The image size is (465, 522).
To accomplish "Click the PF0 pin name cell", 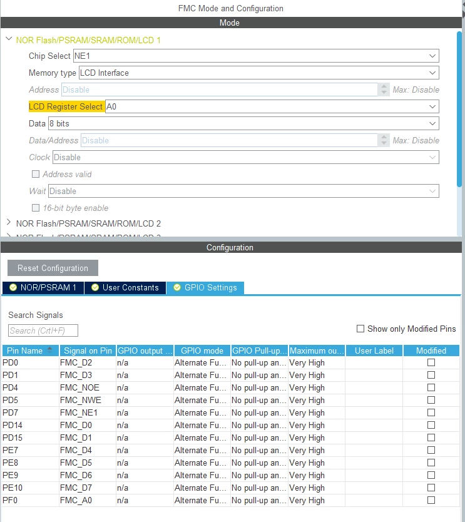I will click(30, 500).
